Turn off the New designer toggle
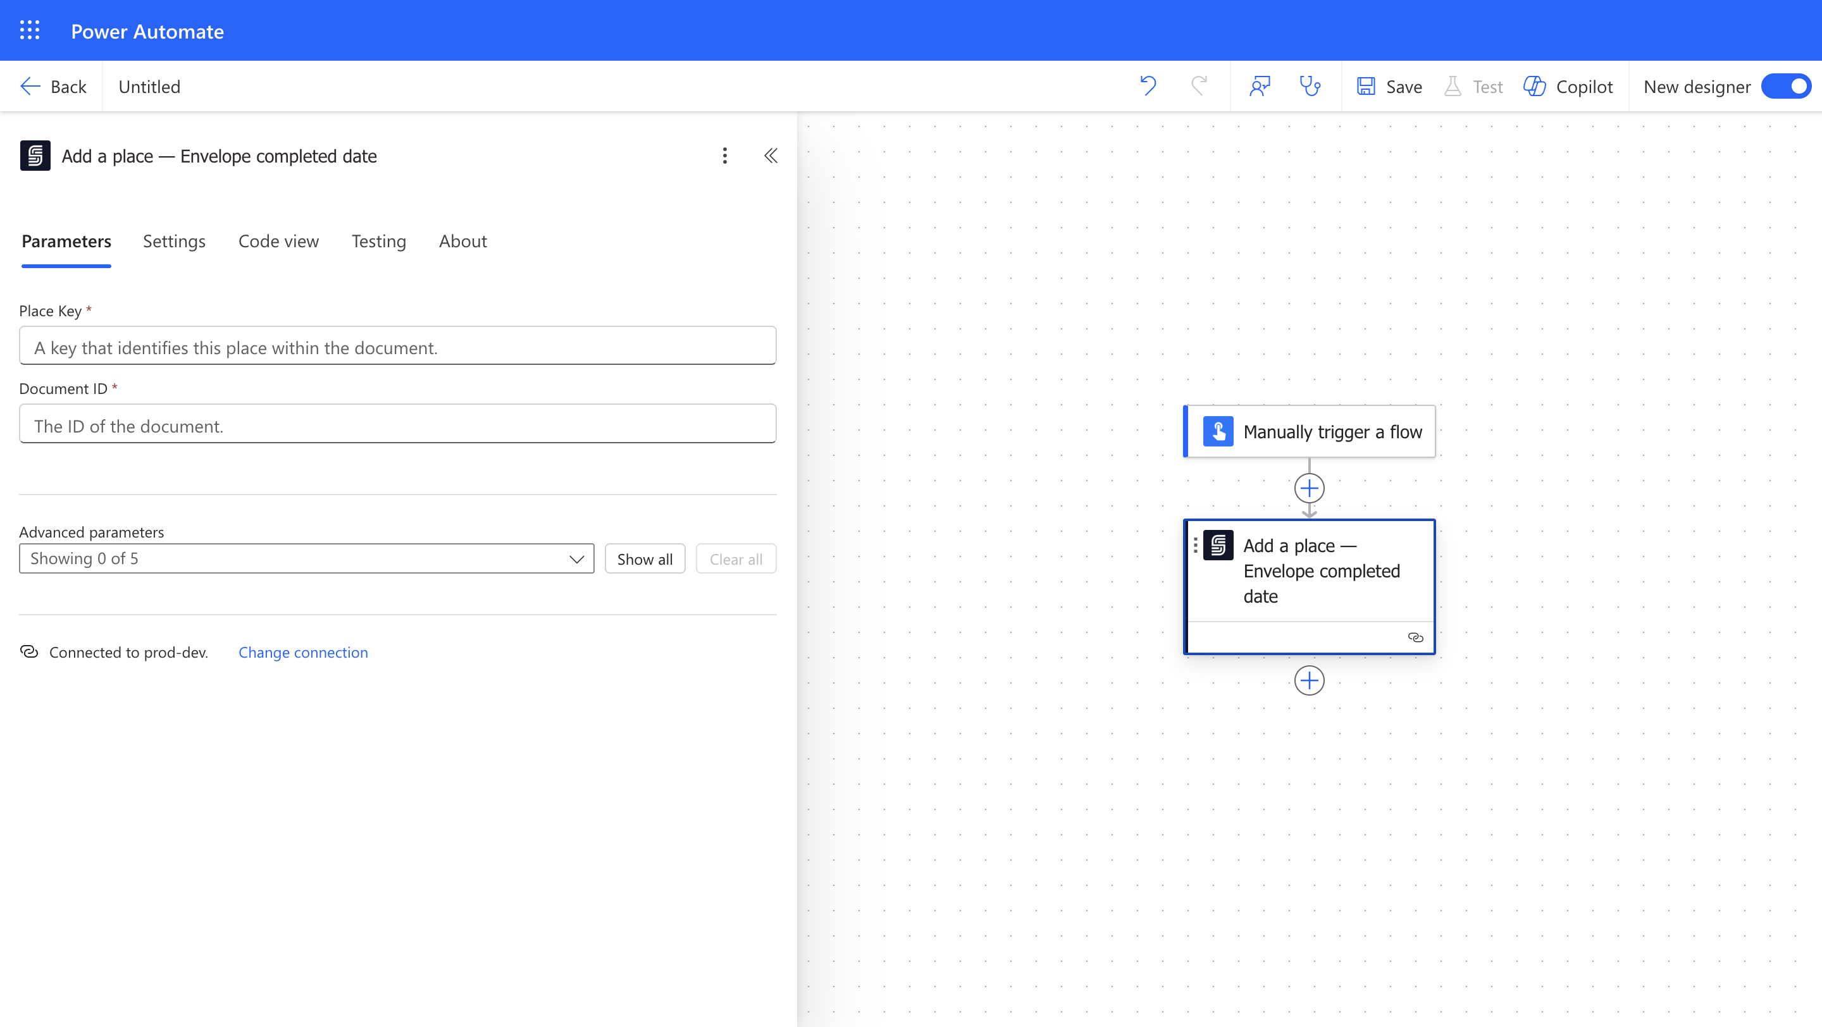This screenshot has height=1027, width=1822. [x=1785, y=86]
